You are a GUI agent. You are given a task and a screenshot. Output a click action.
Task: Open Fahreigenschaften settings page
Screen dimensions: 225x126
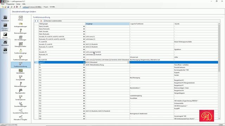(21, 45)
